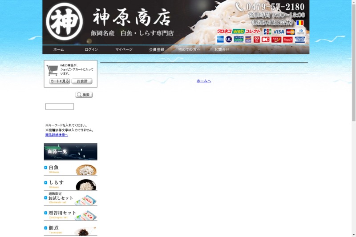Open the 白魚 product category
356x237 pixels.
coord(70,169)
